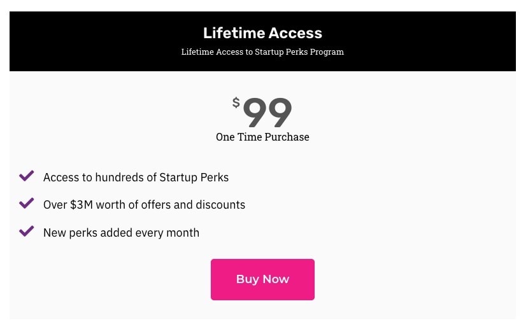This screenshot has width=528, height=327.
Task: Click the small dollar sign before 99
Action: (x=236, y=102)
